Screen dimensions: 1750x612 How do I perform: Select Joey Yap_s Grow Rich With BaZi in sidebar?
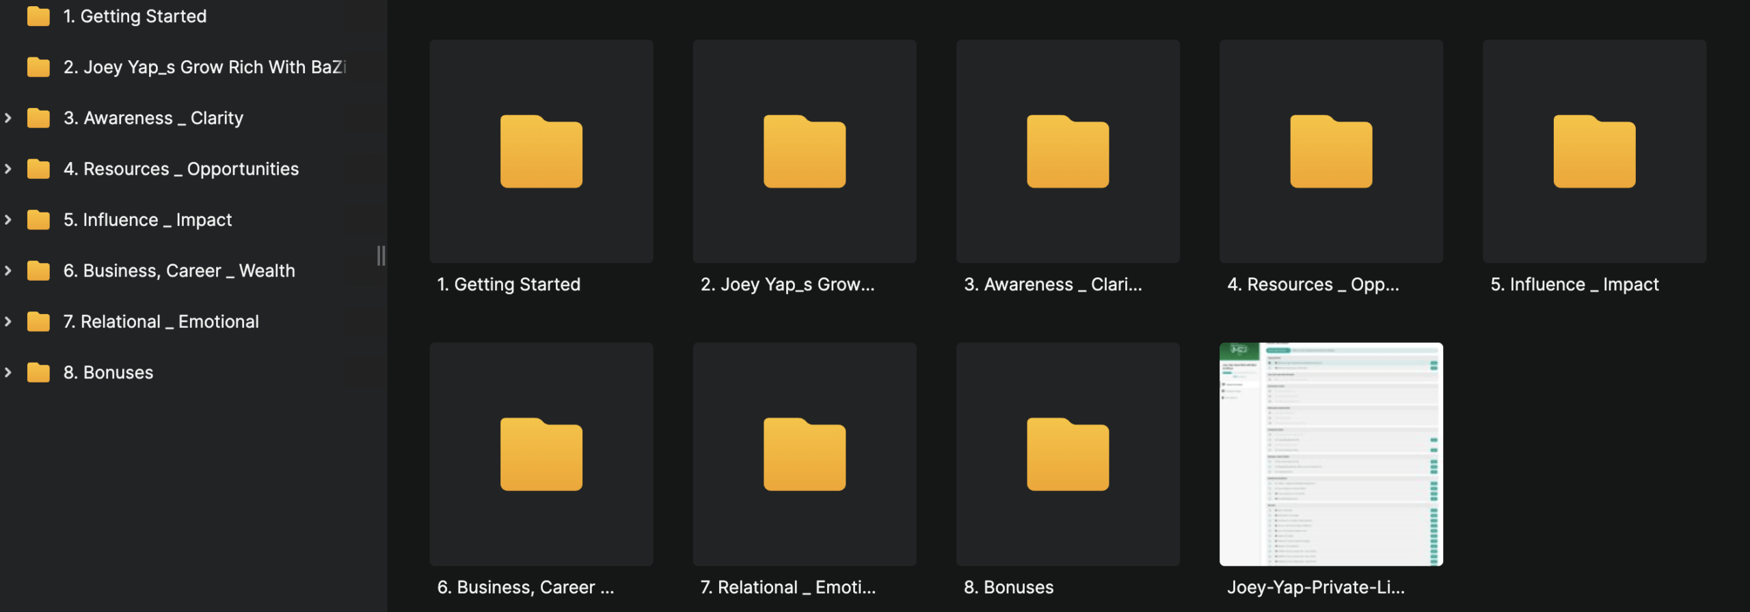(x=204, y=67)
